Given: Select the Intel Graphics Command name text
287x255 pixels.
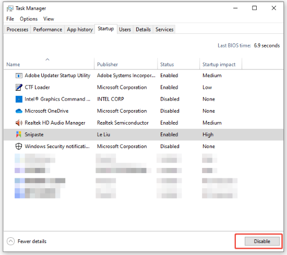Looking at the screenshot, I should pos(57,99).
